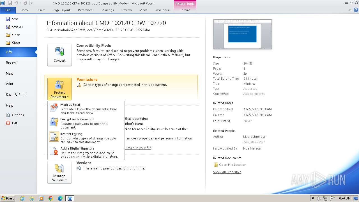Open the Page Layout tab
The height and width of the screenshot is (202, 359).
61,10
